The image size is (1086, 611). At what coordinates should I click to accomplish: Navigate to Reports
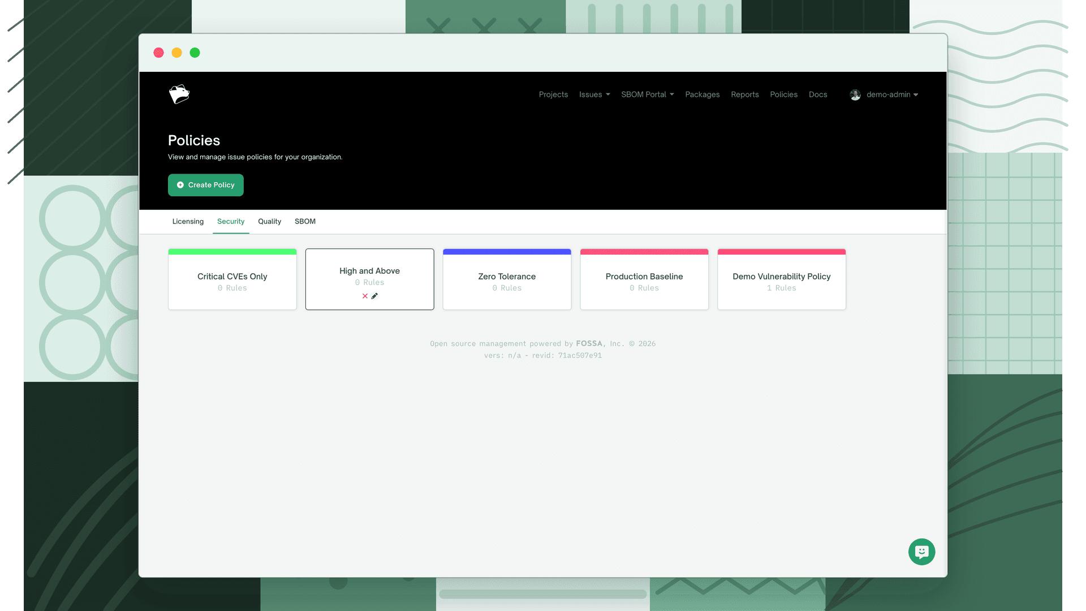(745, 94)
